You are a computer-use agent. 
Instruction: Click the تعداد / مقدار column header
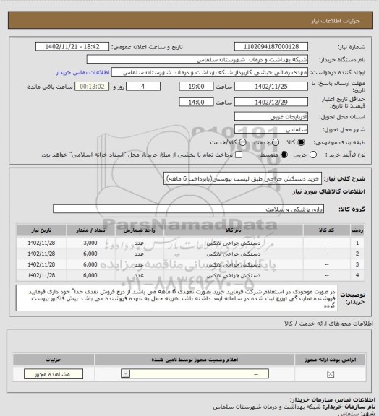90,230
